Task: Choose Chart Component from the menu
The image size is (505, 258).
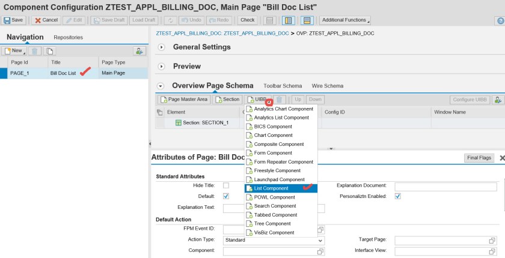Action: point(281,136)
